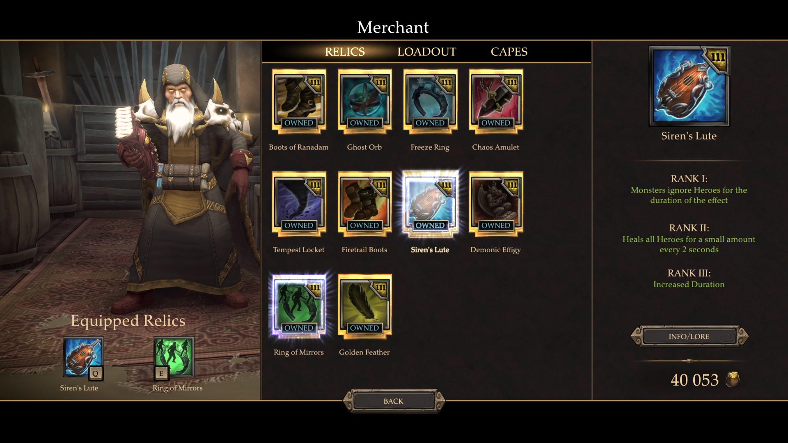The height and width of the screenshot is (443, 788).
Task: Choose the Freeze Ring relic
Action: 430,101
